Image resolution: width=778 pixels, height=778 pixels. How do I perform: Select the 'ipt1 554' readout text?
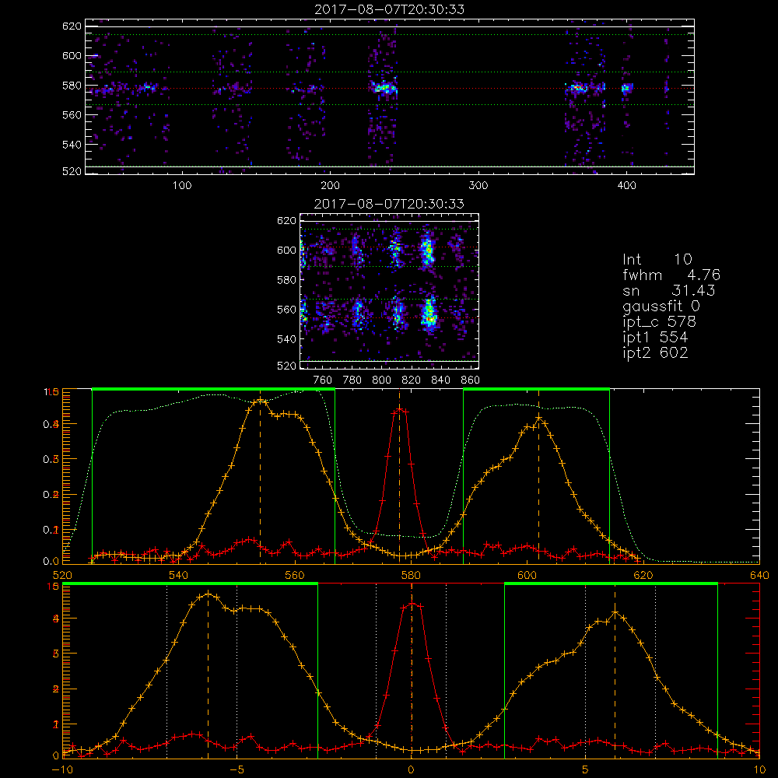point(655,338)
